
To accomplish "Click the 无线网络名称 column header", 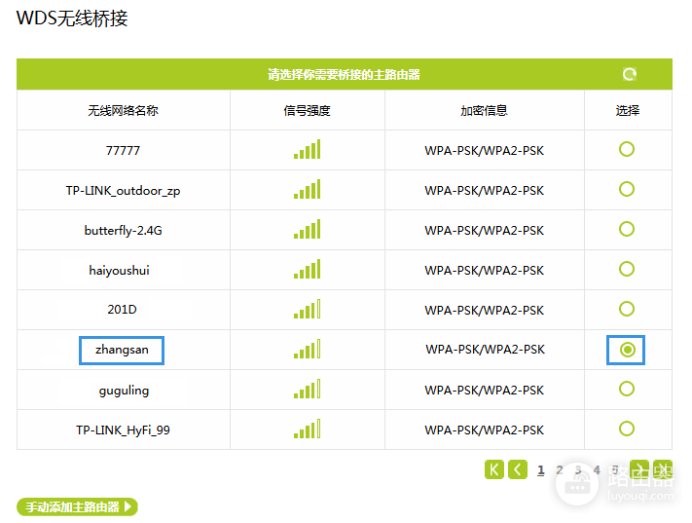I will click(124, 110).
